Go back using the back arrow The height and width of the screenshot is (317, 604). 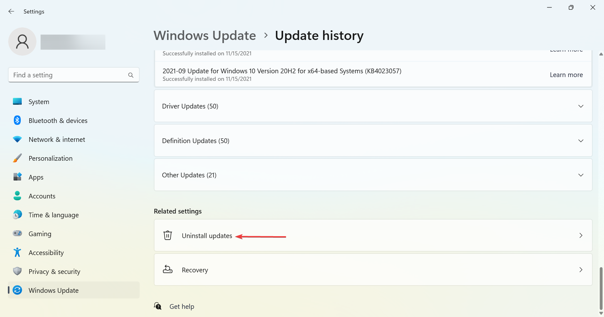pyautogui.click(x=11, y=12)
